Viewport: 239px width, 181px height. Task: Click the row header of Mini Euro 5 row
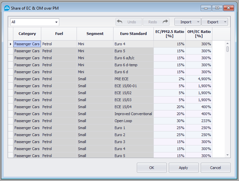[11, 51]
